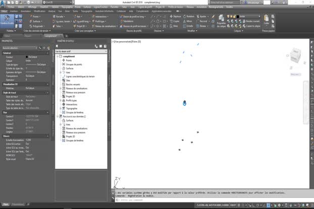
Task: Expand the Modifier panel flyout
Action: pyautogui.click(x=192, y=31)
